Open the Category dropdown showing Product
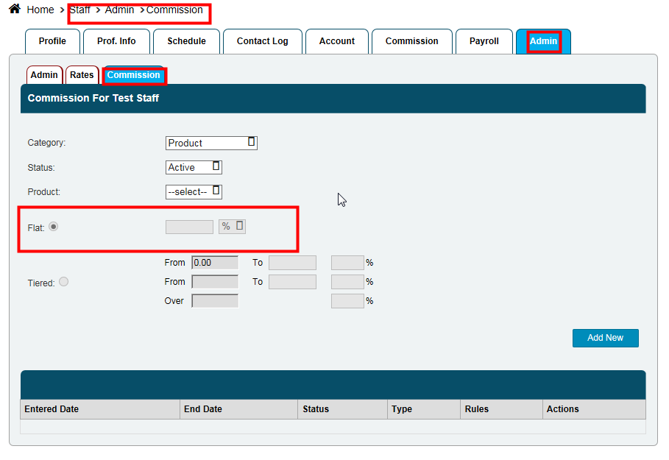The height and width of the screenshot is (460, 669). [x=211, y=143]
